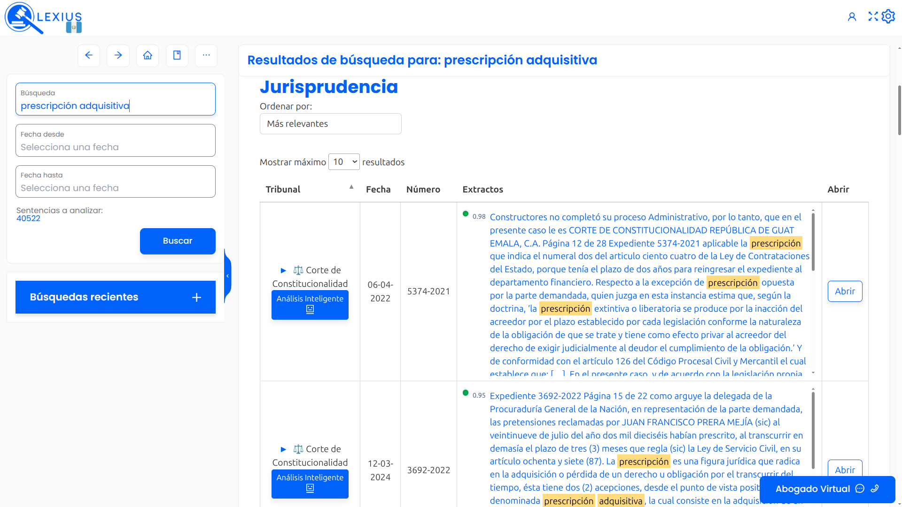
Task: Click the phone icon on Abogado Virtual
Action: tap(875, 489)
